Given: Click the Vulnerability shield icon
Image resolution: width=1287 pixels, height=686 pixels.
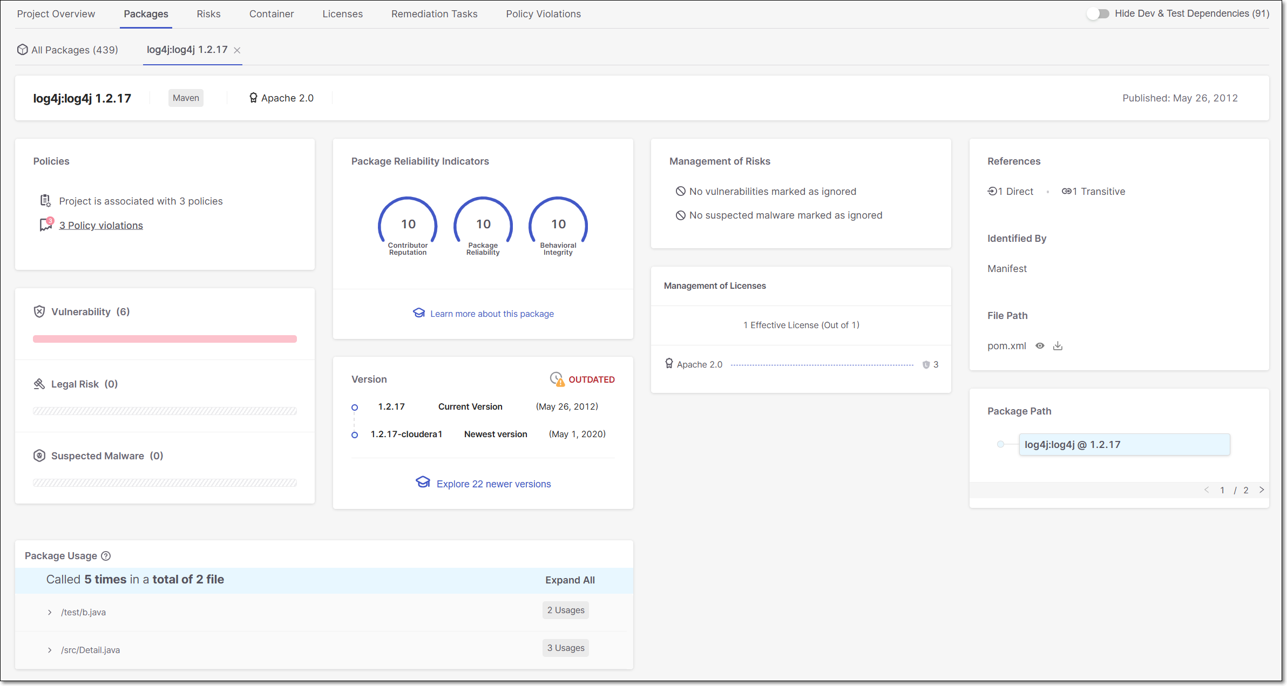Looking at the screenshot, I should [x=39, y=311].
